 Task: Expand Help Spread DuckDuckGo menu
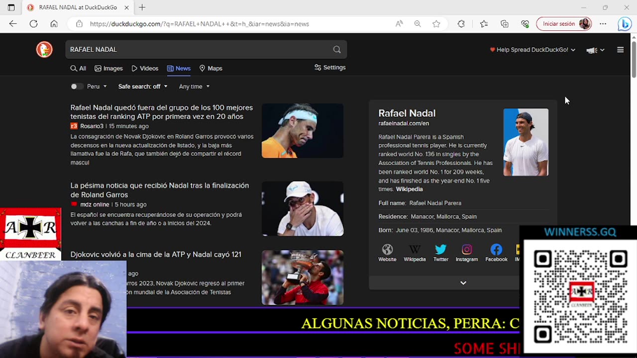pyautogui.click(x=532, y=50)
